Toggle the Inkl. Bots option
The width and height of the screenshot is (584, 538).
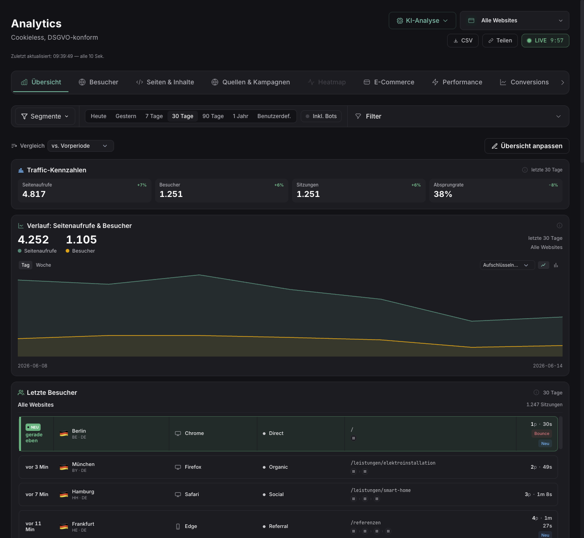point(321,116)
